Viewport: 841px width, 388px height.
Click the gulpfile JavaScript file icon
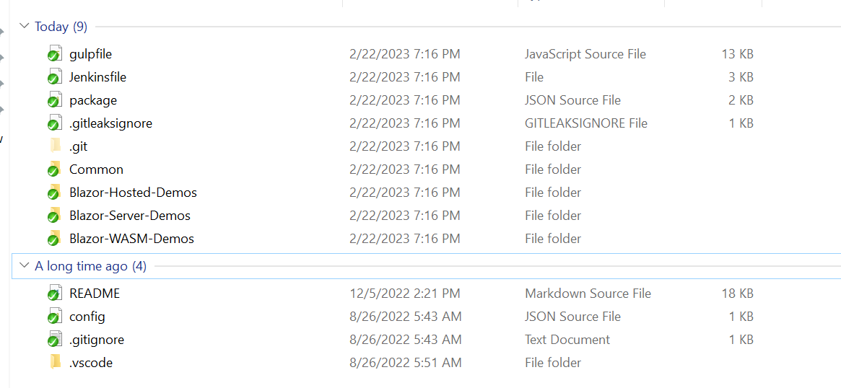pos(54,54)
